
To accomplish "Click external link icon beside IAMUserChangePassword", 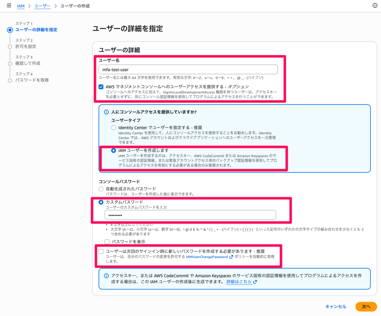I will click(x=231, y=257).
